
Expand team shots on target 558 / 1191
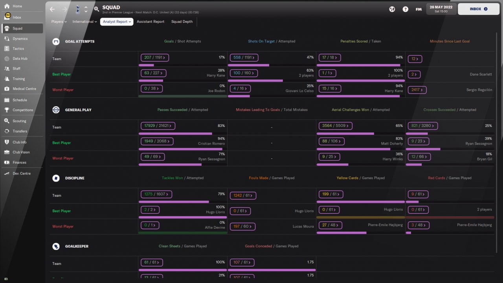(x=244, y=57)
